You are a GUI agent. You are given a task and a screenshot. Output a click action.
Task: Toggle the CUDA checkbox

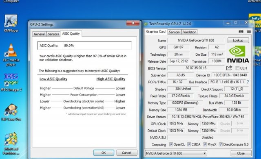189,144
